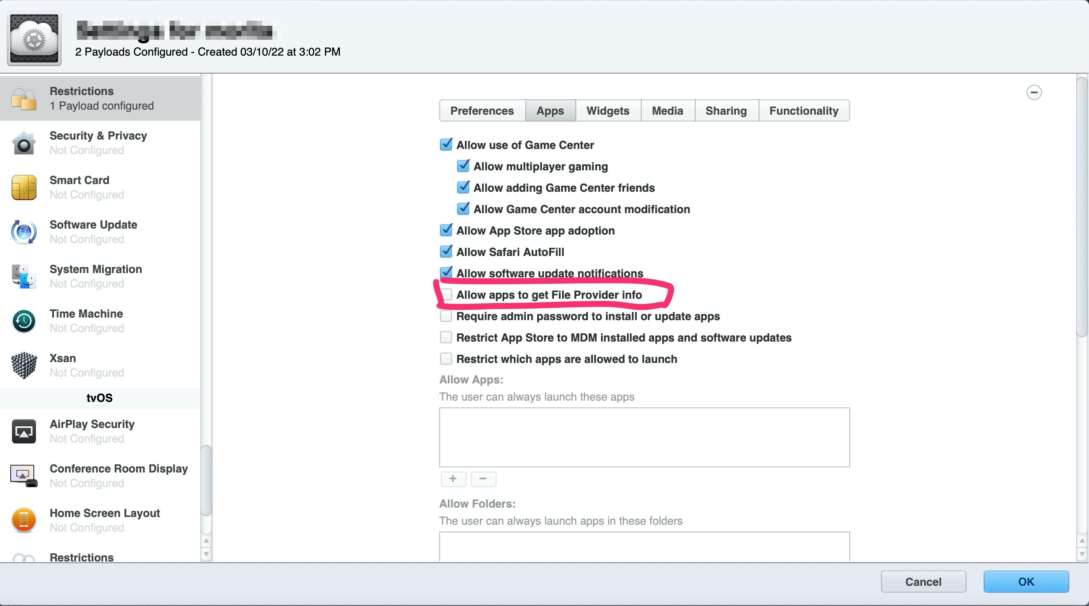Image resolution: width=1089 pixels, height=606 pixels.
Task: Add an app with the plus button
Action: tap(453, 479)
